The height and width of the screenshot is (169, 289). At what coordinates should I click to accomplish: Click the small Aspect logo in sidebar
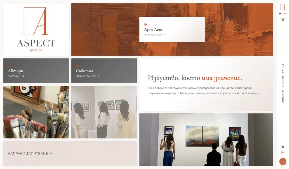[283, 7]
